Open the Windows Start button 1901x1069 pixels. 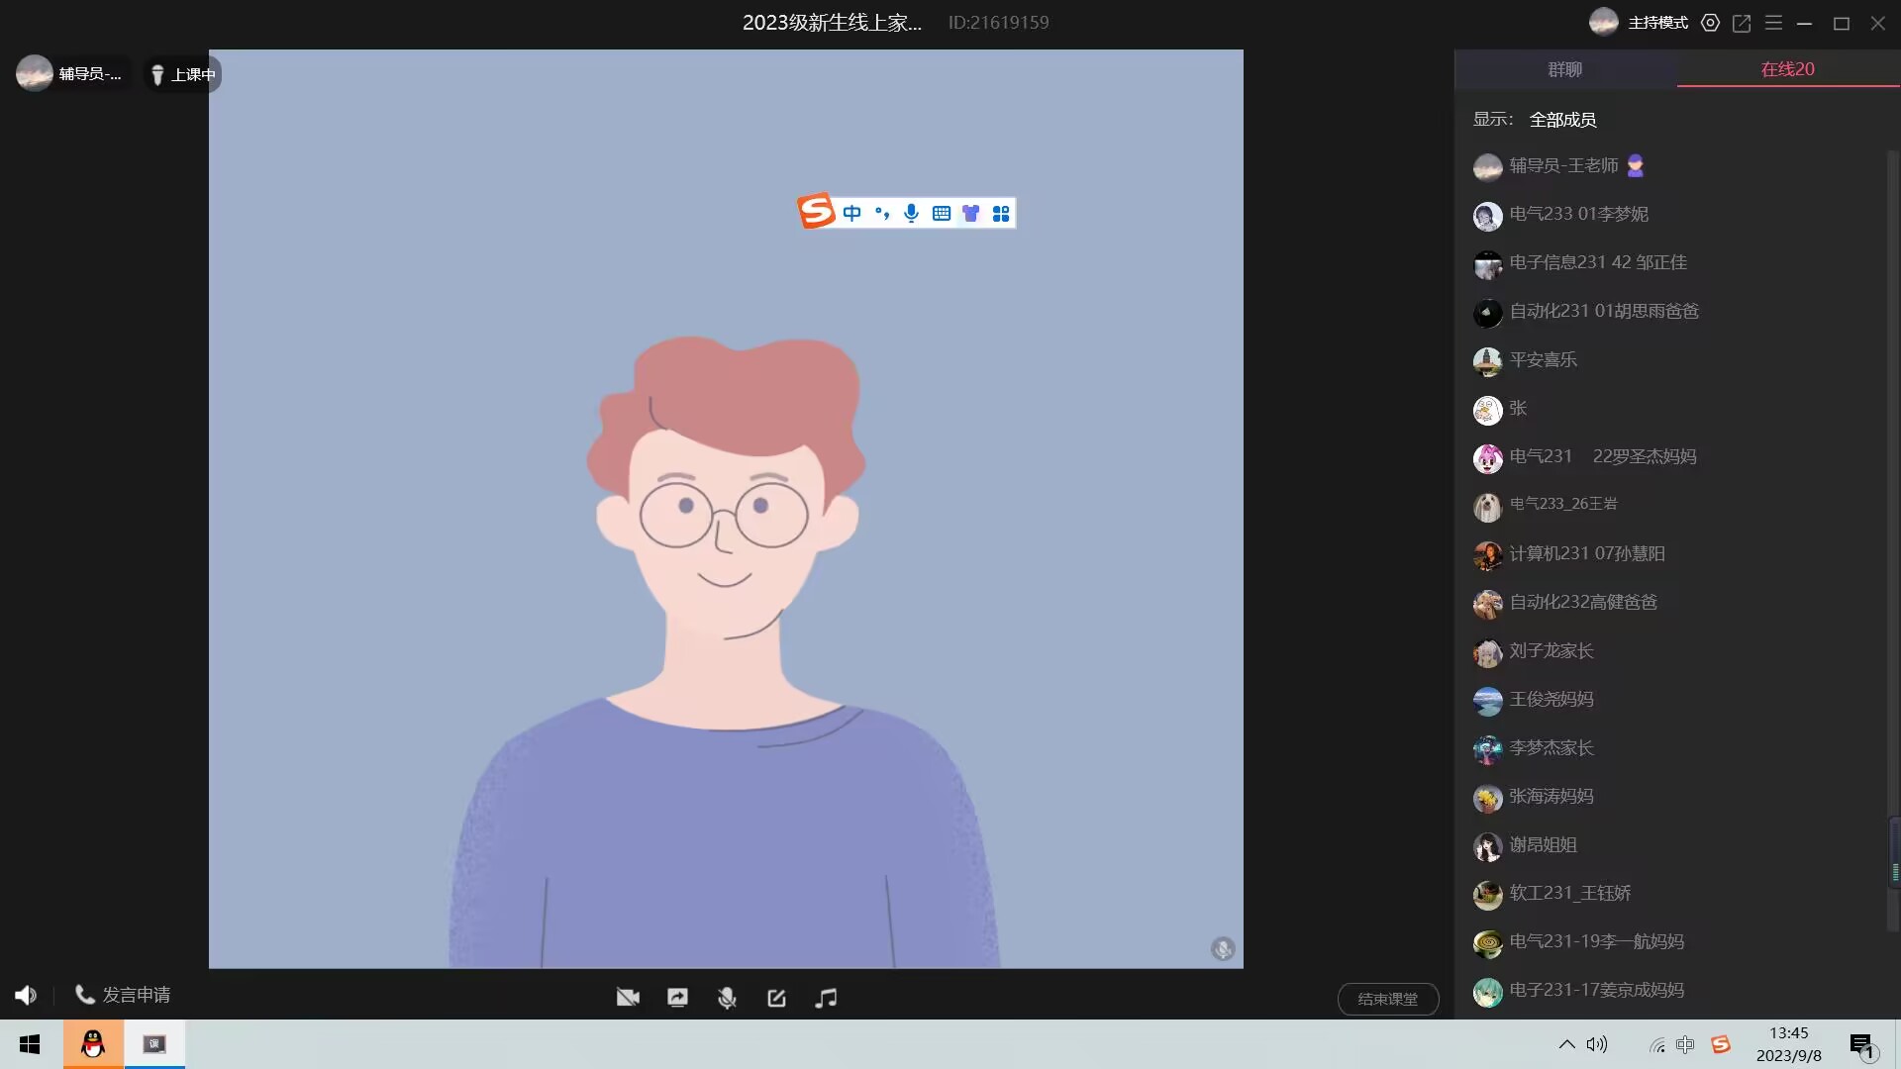(x=30, y=1044)
